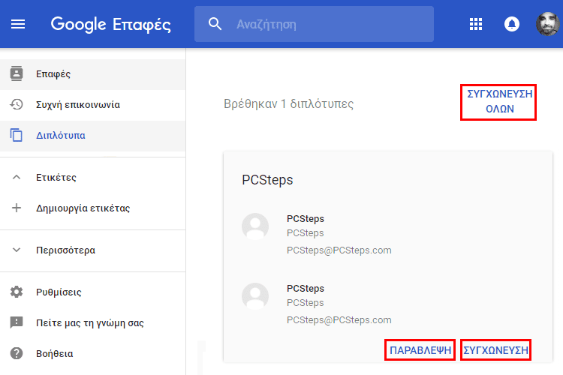This screenshot has height=375, width=563.
Task: Click the Ρυθμίσεις gear icon
Action: [x=17, y=292]
